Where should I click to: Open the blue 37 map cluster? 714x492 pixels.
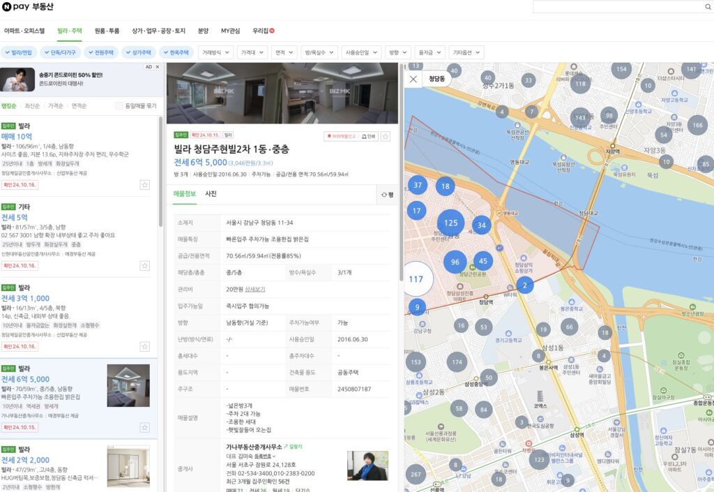pos(418,185)
